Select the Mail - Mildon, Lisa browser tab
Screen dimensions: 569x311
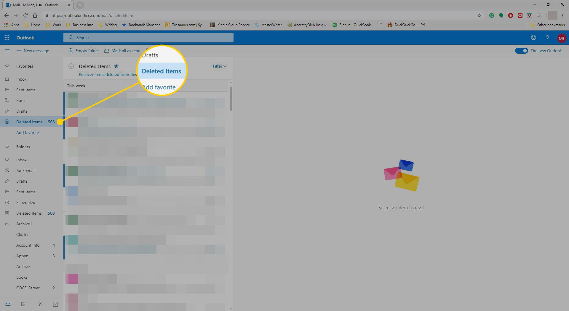coord(38,5)
